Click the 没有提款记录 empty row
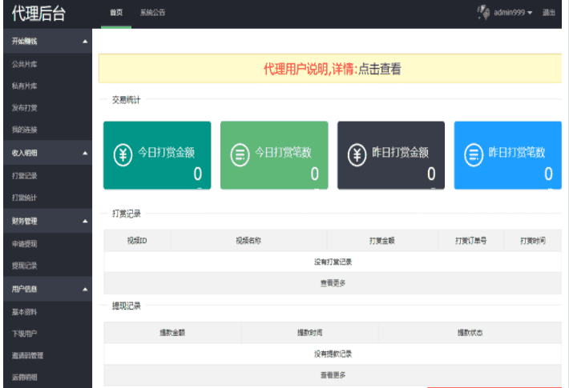Viewport: 569px width, 388px height. [x=333, y=354]
